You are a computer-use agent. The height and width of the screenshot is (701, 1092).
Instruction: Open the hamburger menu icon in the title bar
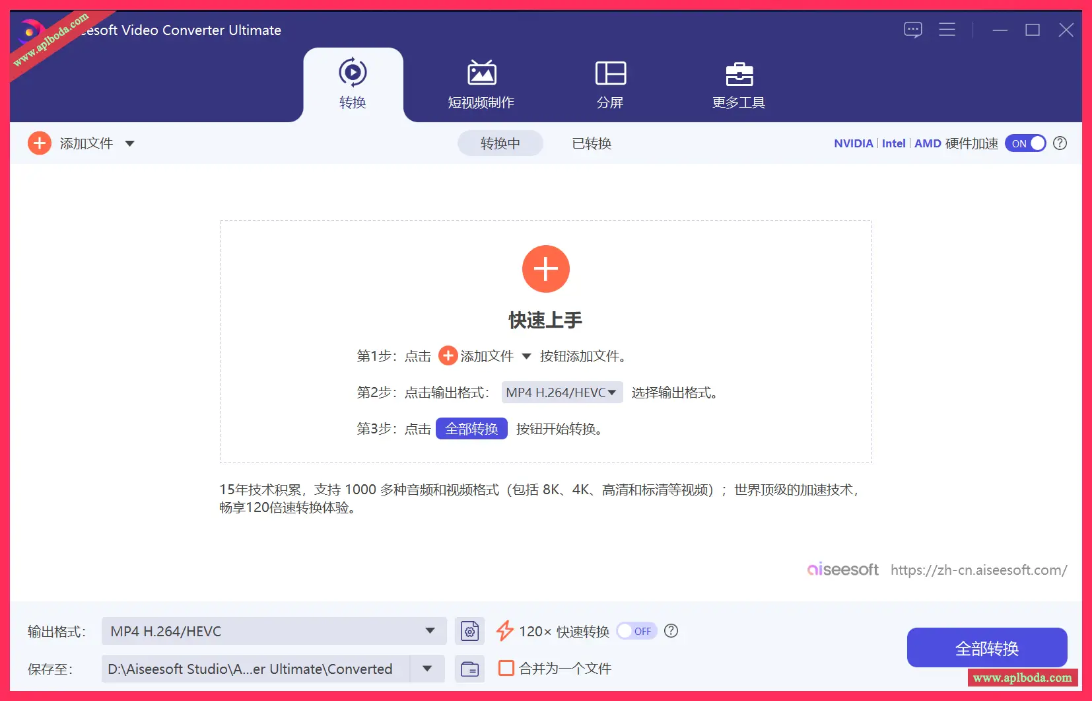click(947, 30)
